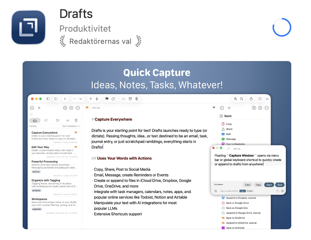Screen dimensions: 311x240
Task: Click the trash icon in top toolbar
Action: 137,99
